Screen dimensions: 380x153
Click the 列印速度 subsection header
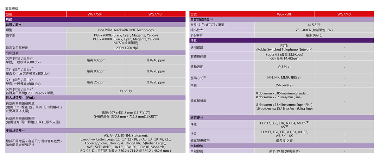point(95,53)
